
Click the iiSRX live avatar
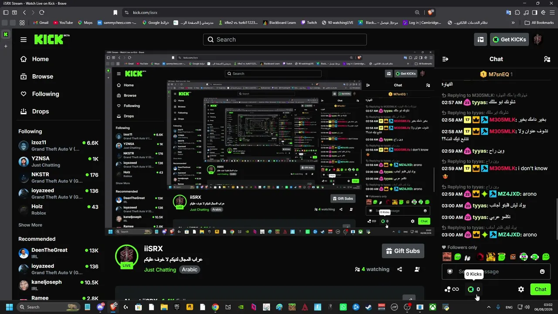[x=126, y=256]
